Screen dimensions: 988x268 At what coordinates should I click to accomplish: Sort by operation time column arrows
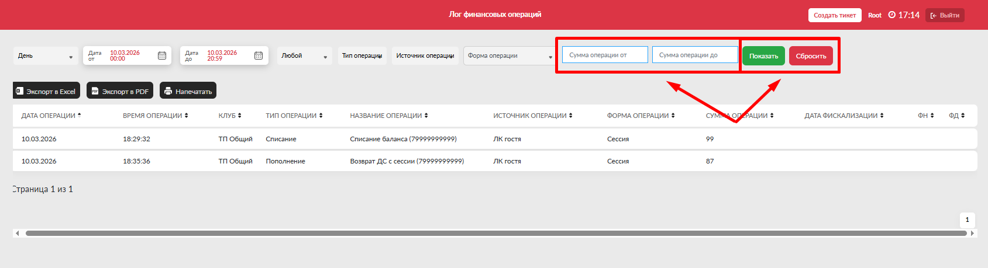pyautogui.click(x=187, y=116)
